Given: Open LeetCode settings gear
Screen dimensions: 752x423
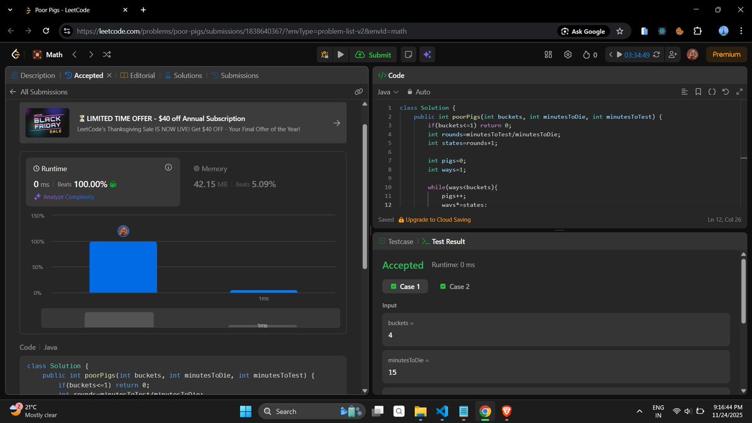Looking at the screenshot, I should pyautogui.click(x=568, y=55).
